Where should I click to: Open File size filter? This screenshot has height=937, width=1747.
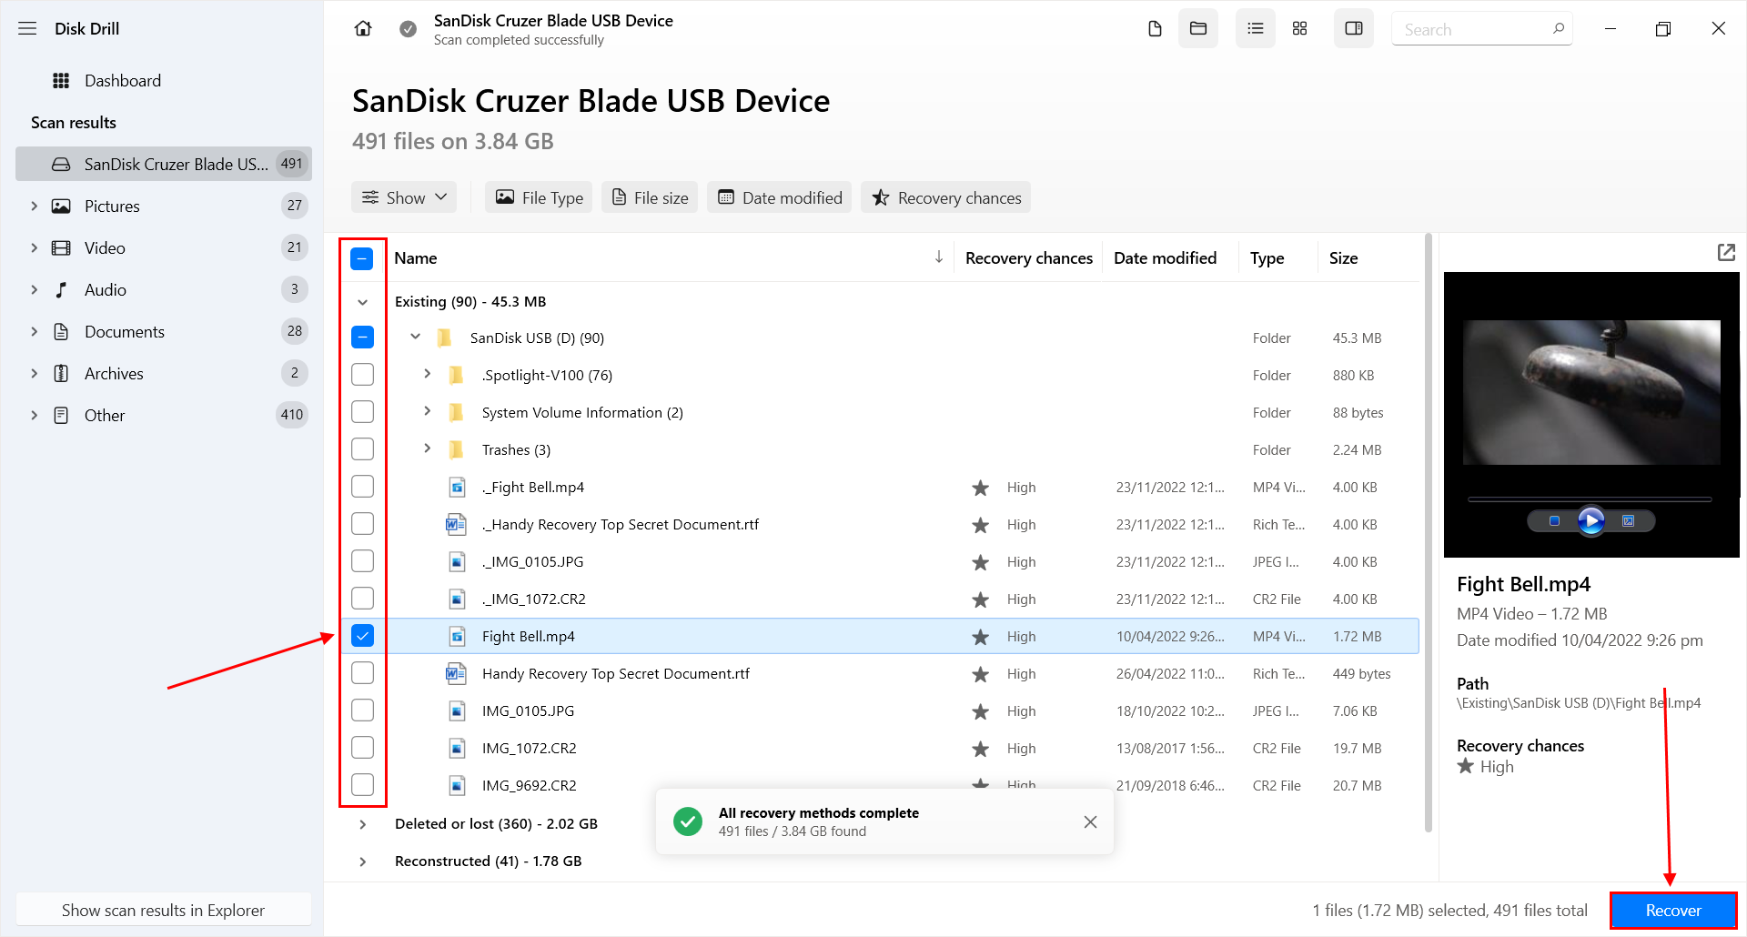pyautogui.click(x=650, y=197)
